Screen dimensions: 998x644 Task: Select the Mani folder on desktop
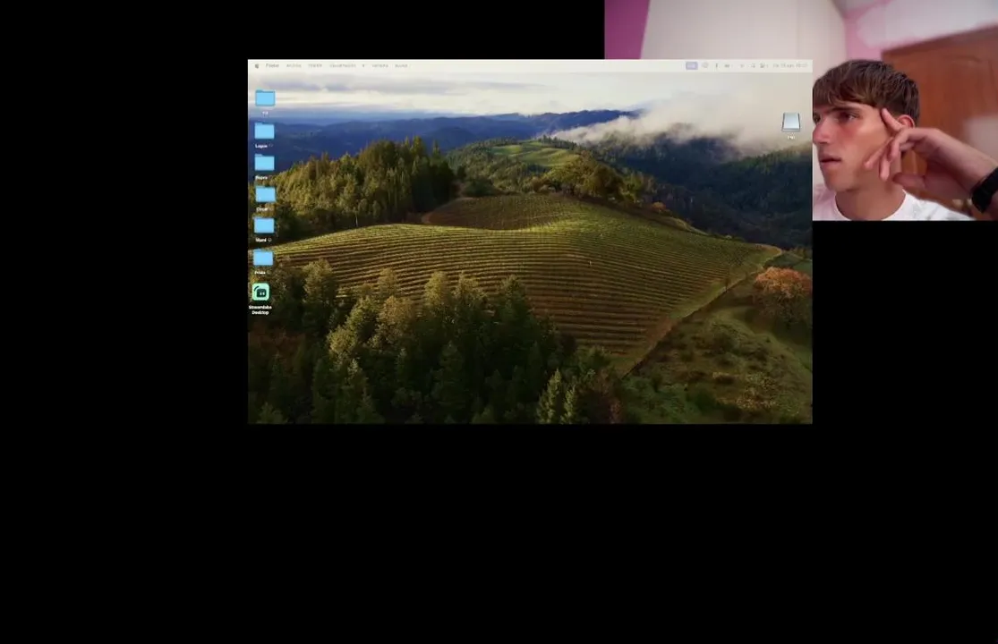[x=264, y=225]
